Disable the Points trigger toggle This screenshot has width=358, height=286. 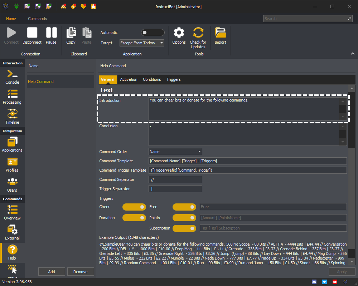pos(184,218)
